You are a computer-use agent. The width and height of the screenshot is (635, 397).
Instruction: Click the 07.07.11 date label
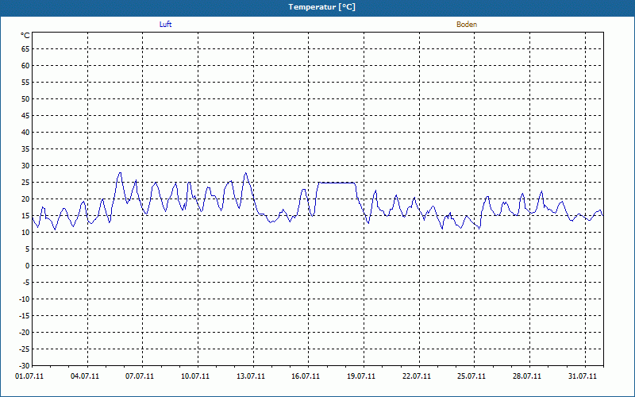point(140,376)
